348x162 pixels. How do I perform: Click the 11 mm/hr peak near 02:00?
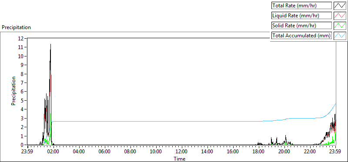[x=50, y=44]
